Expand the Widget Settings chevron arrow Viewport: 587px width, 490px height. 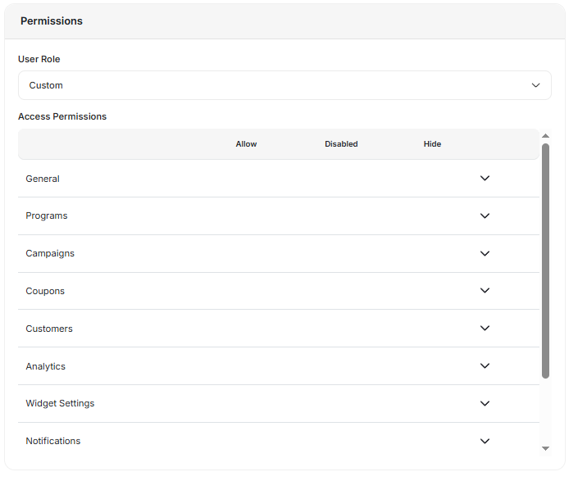pos(485,403)
